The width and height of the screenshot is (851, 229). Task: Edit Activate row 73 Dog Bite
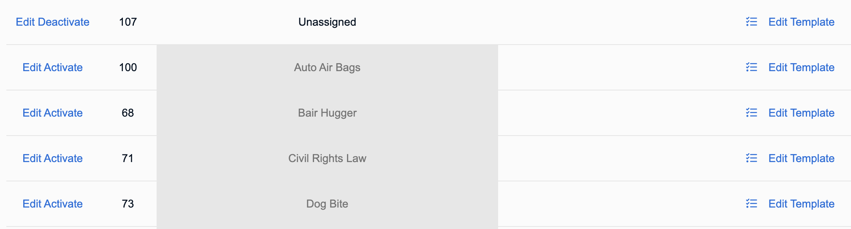[x=52, y=204]
